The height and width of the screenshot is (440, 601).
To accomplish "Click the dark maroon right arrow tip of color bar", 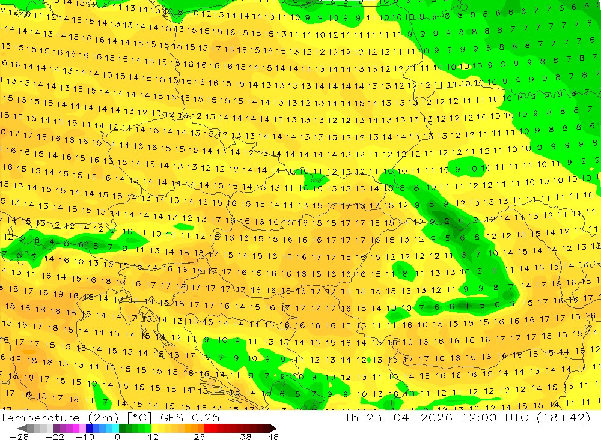I will pos(273,428).
